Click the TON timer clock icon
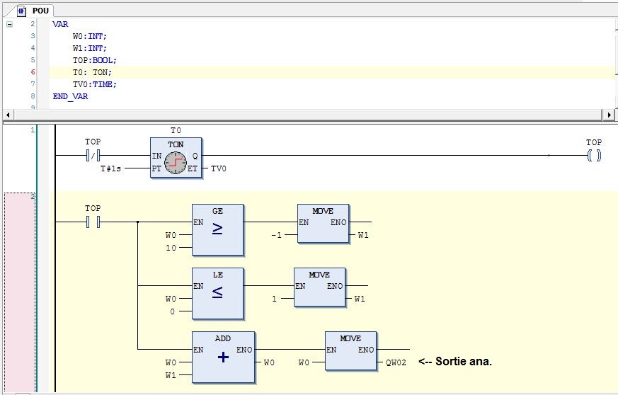This screenshot has height=395, width=618. coord(176,162)
